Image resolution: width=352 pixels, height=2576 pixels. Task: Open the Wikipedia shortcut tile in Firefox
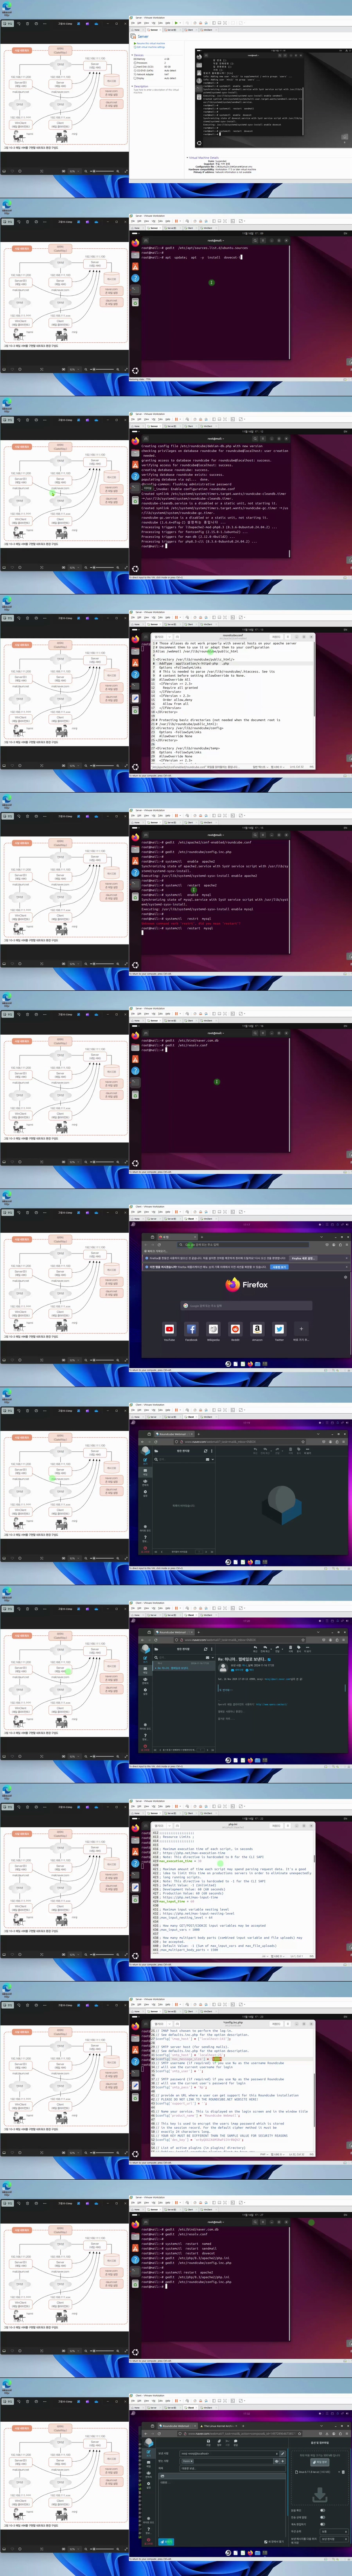(213, 1329)
